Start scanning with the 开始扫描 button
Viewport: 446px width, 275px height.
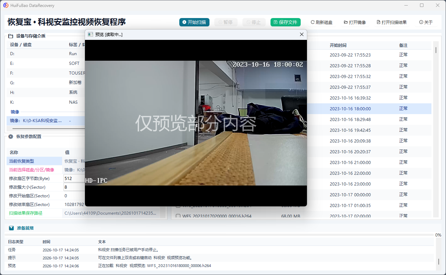click(194, 22)
